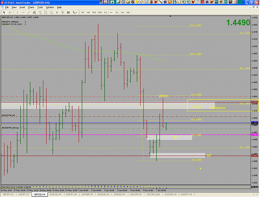Select the Text 'A' drawing tool

(x=57, y=12)
